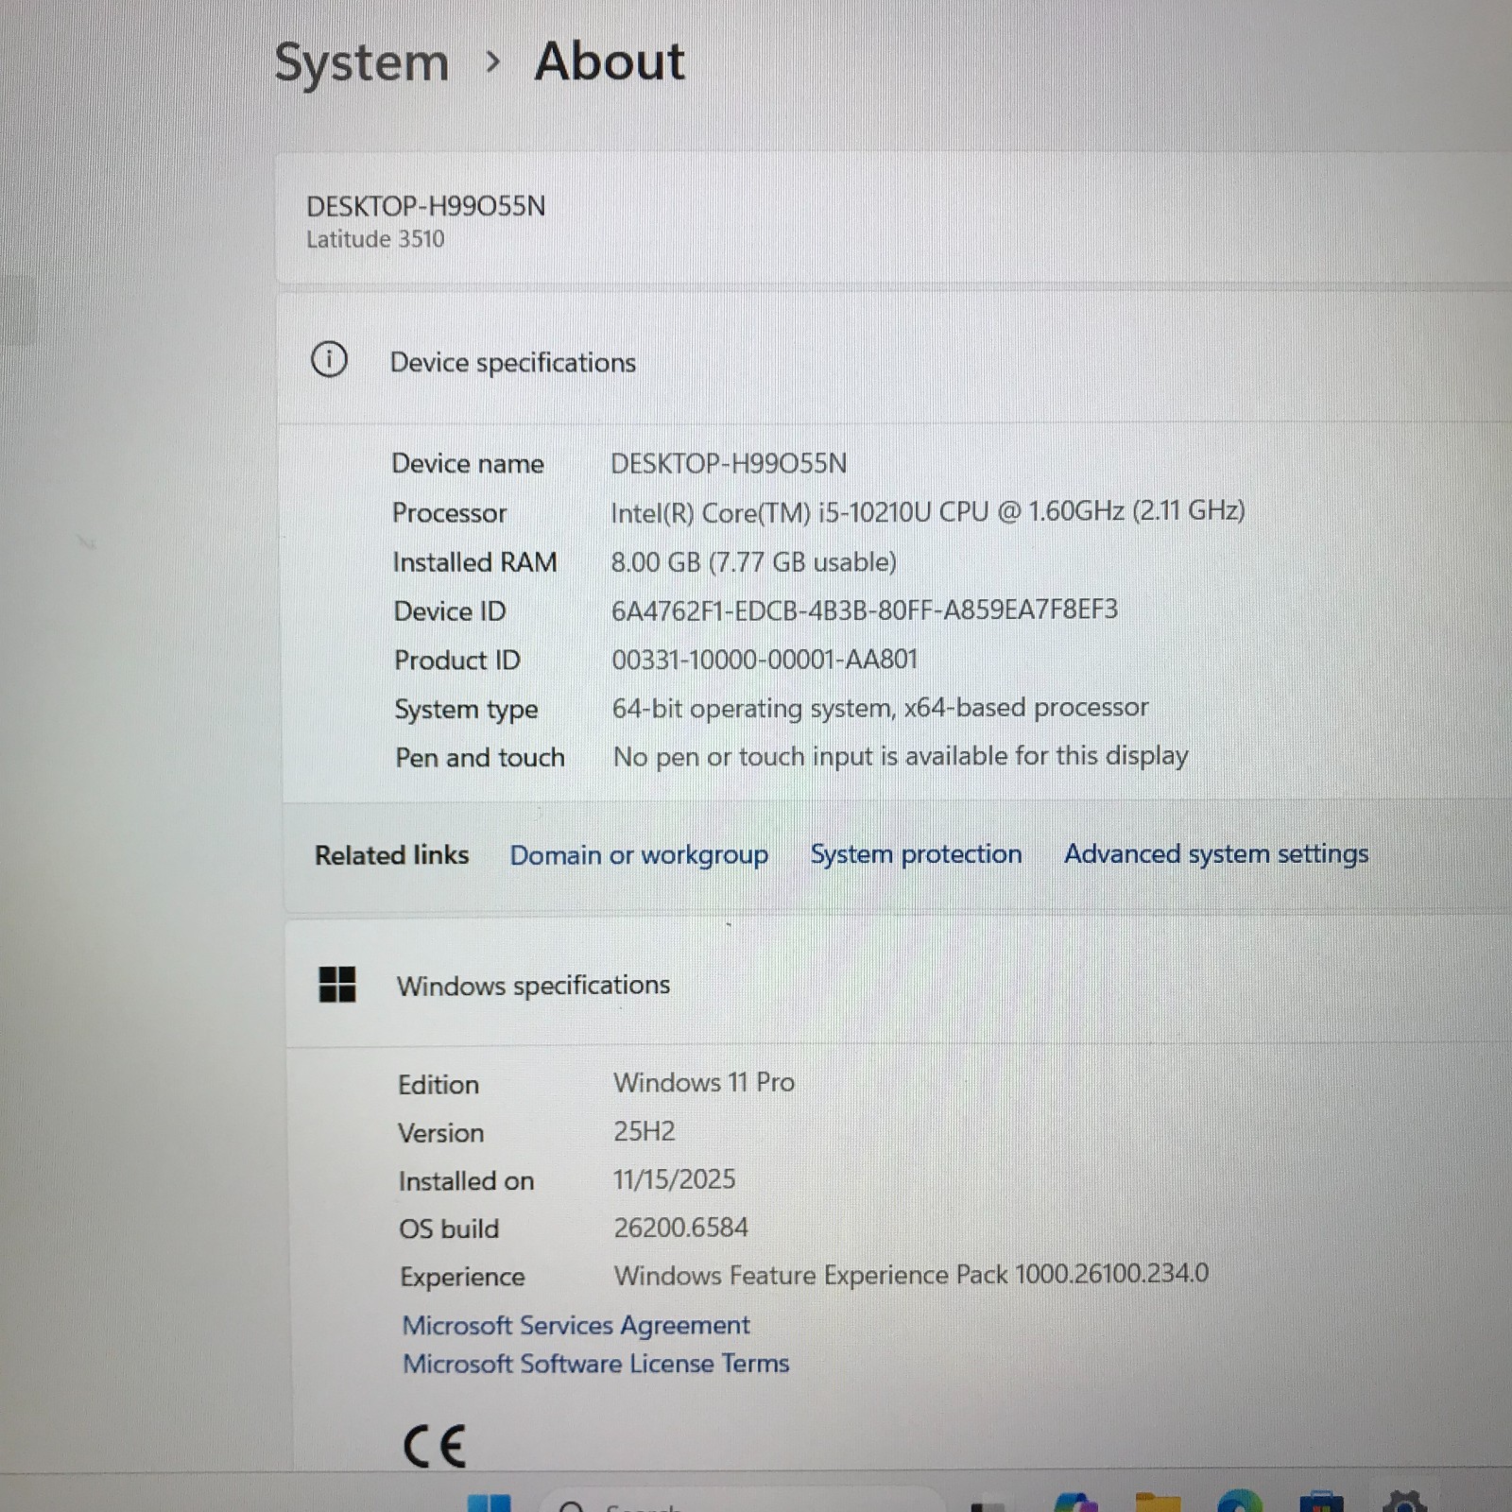Click the System type label
This screenshot has height=1512, width=1512.
click(x=466, y=710)
